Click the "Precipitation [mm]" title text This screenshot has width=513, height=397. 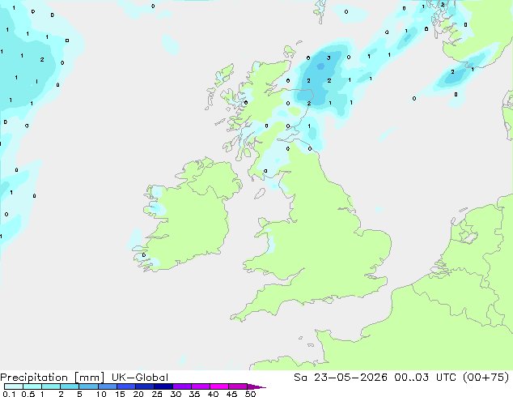(x=53, y=378)
